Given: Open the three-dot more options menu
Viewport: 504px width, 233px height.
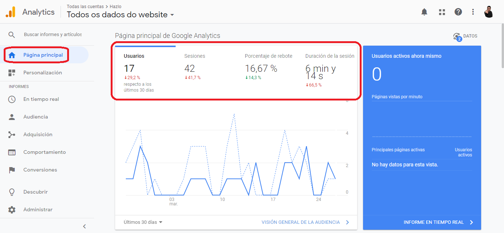Looking at the screenshot, I should pyautogui.click(x=473, y=12).
